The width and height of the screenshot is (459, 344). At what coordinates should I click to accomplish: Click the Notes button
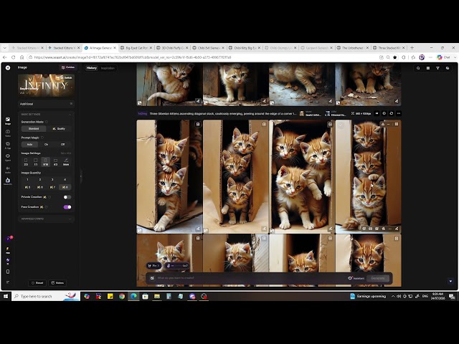point(57,283)
